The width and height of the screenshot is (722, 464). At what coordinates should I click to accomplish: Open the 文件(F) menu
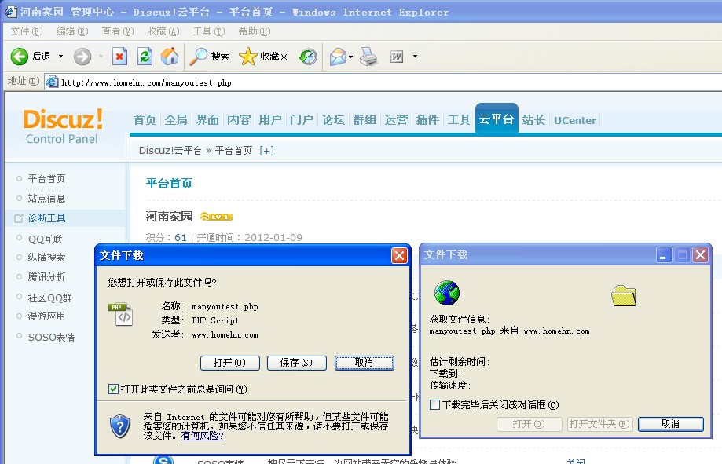pyautogui.click(x=26, y=31)
